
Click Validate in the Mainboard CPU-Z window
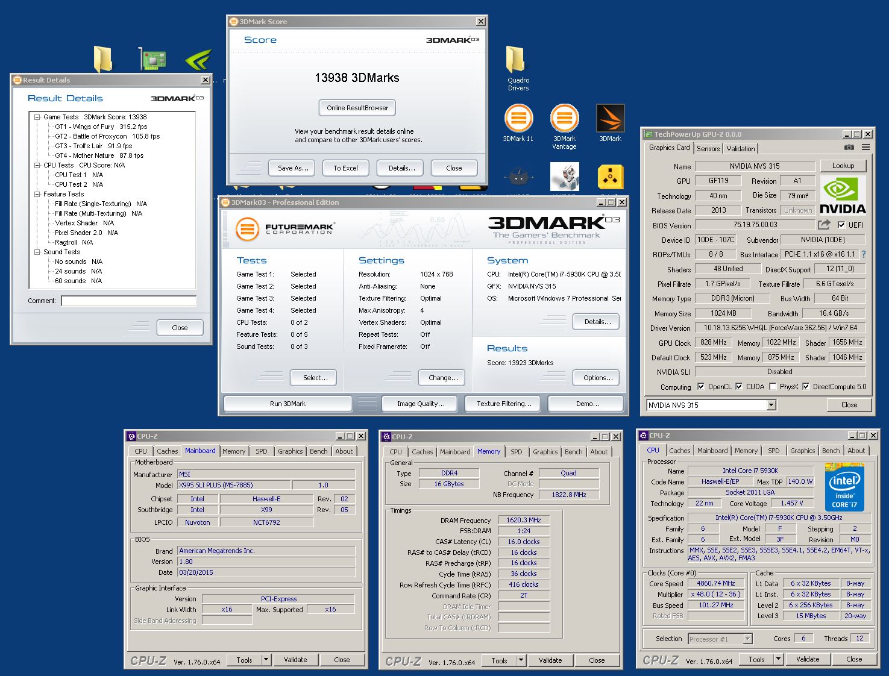295,660
